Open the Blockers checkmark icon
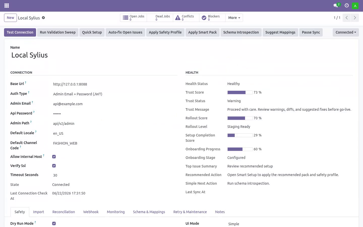363x227 pixels. 204,18
